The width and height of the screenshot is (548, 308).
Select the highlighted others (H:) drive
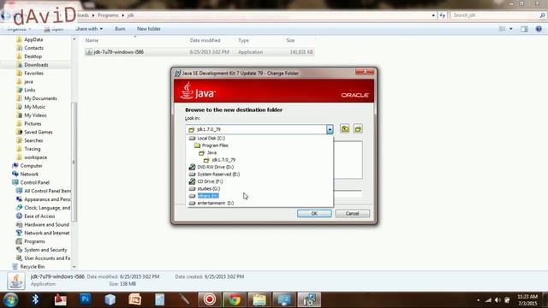208,196
